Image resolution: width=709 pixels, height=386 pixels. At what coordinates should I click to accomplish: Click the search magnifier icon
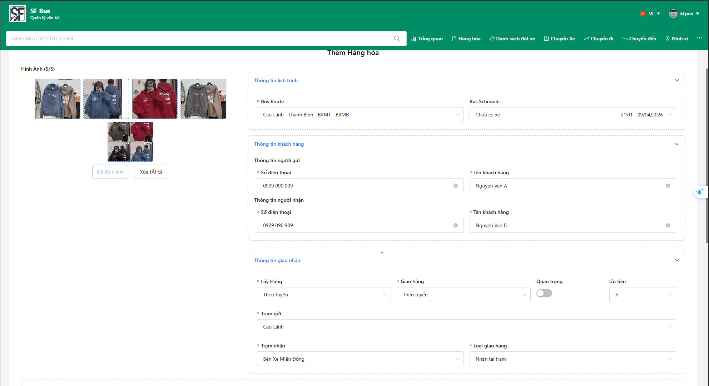coord(397,39)
